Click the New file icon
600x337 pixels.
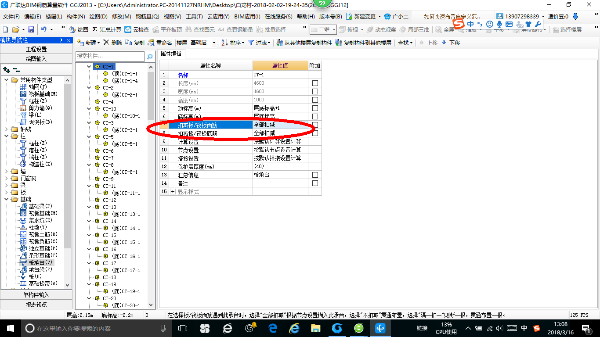tap(5, 29)
